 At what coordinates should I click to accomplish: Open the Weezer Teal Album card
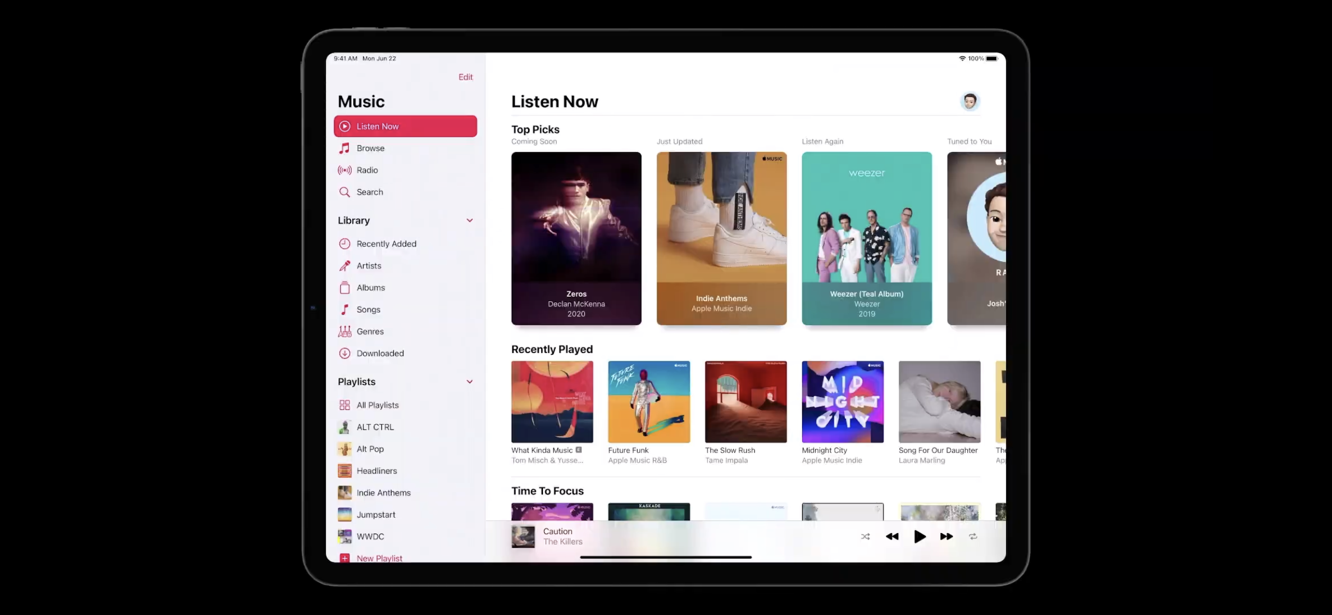pyautogui.click(x=867, y=238)
